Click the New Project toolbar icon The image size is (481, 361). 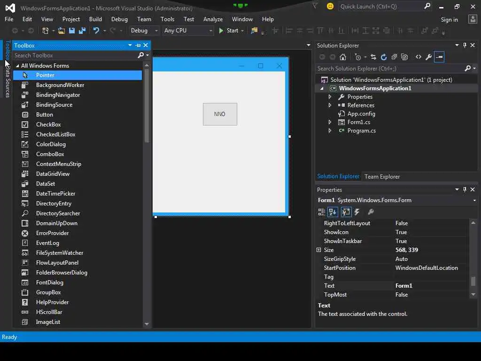[x=46, y=31]
